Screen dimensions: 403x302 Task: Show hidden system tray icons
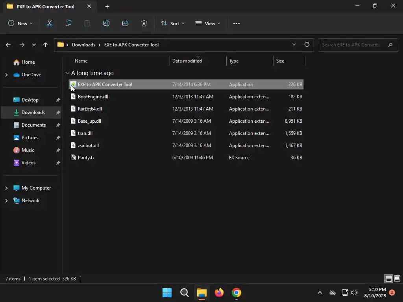click(320, 293)
